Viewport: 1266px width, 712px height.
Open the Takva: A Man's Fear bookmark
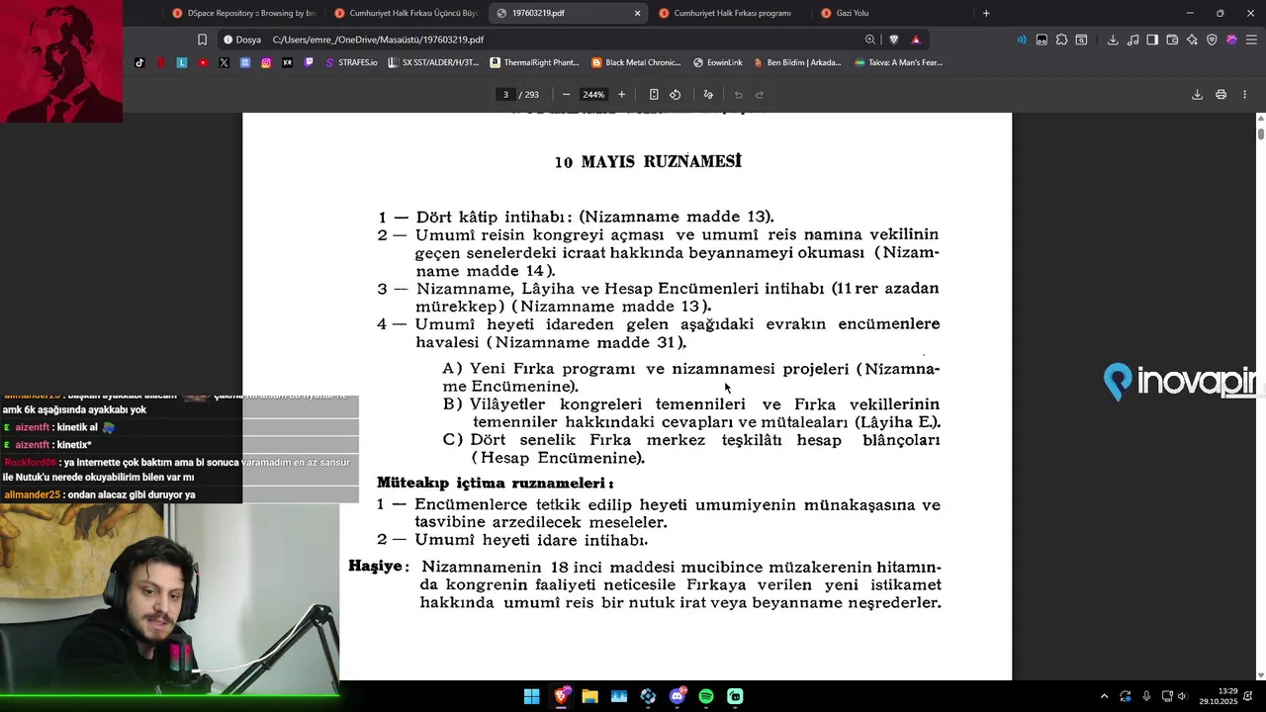(x=899, y=62)
